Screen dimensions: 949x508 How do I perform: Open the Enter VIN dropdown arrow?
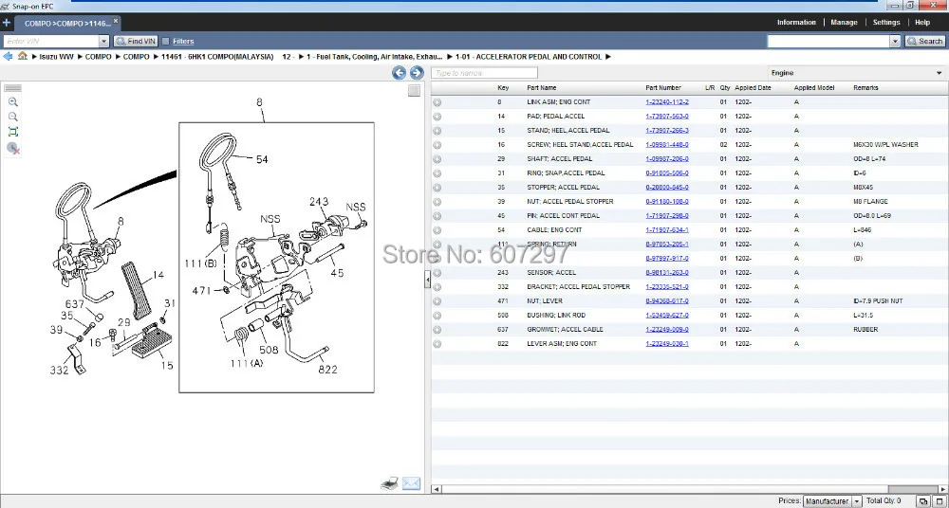pyautogui.click(x=103, y=42)
